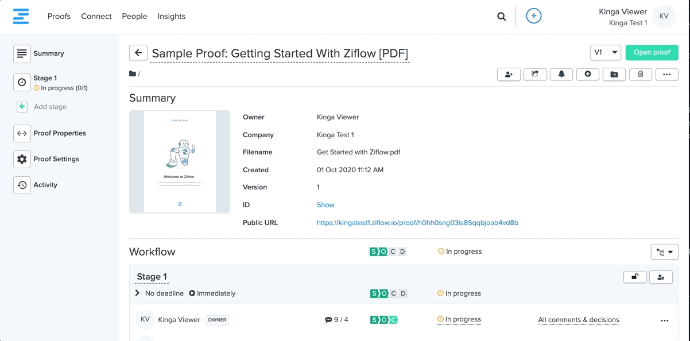Image resolution: width=690 pixels, height=341 pixels.
Task: Go to the Insights menu
Action: [x=172, y=16]
